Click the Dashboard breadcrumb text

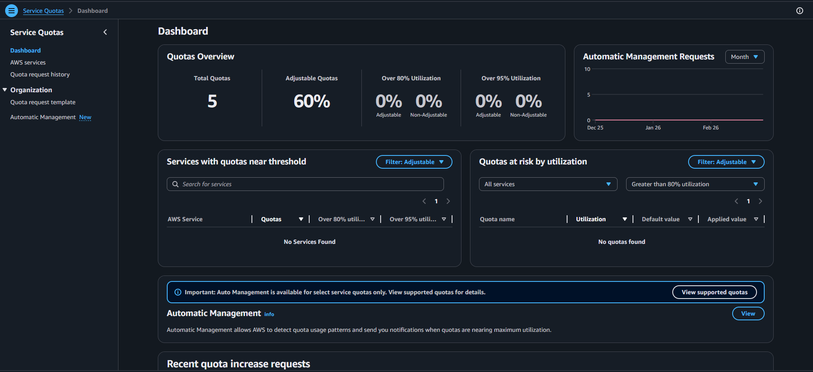(x=92, y=11)
